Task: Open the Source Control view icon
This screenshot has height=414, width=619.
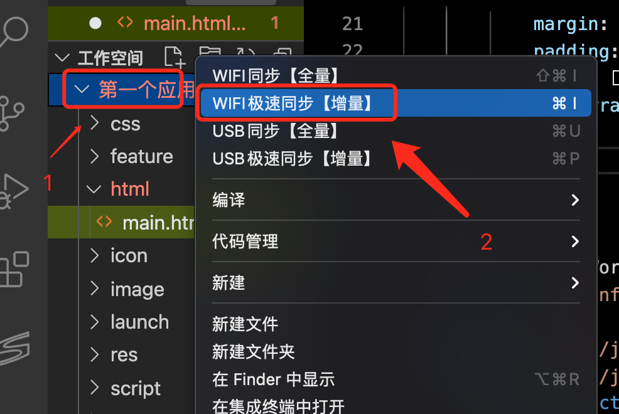Action: [x=11, y=114]
